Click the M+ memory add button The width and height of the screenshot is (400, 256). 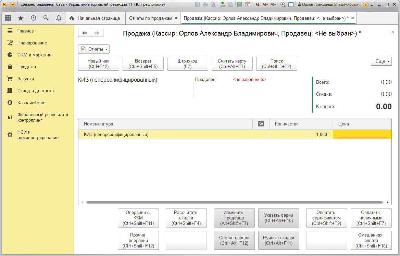pyautogui.click(x=265, y=4)
